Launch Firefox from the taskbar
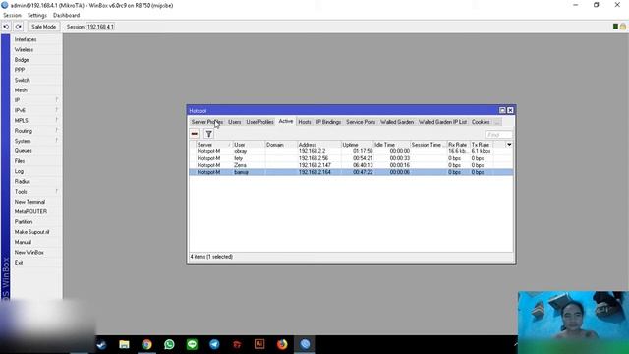 [282, 344]
